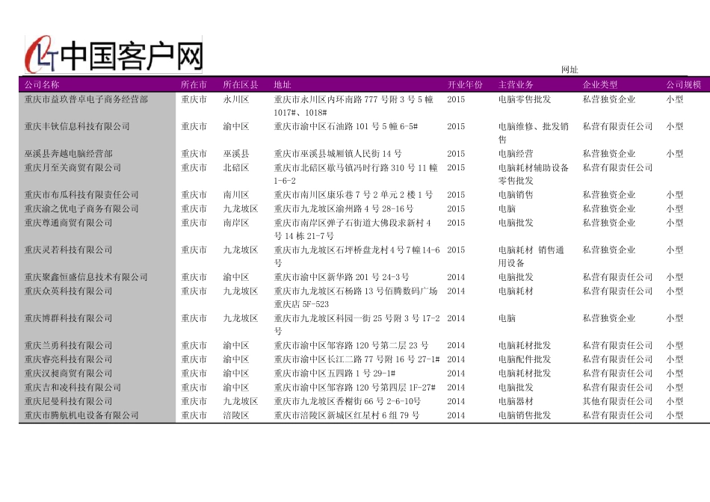This screenshot has height=502, width=710.
Task: Click the 涪陵区 district cell
Action: pyautogui.click(x=236, y=415)
